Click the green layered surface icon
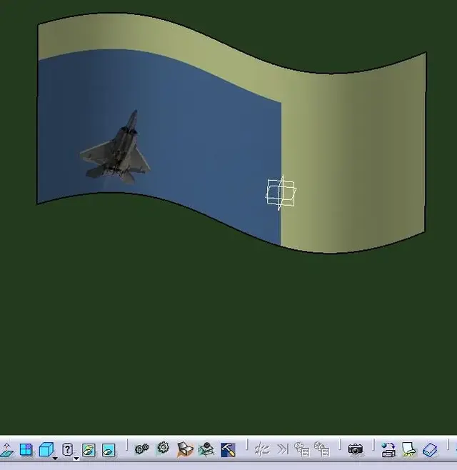This screenshot has width=457, height=470. tap(206, 449)
